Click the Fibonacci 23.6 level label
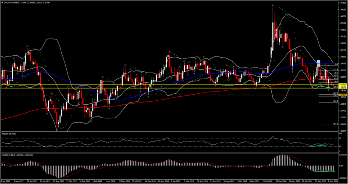348x184 pixels. click(336, 70)
